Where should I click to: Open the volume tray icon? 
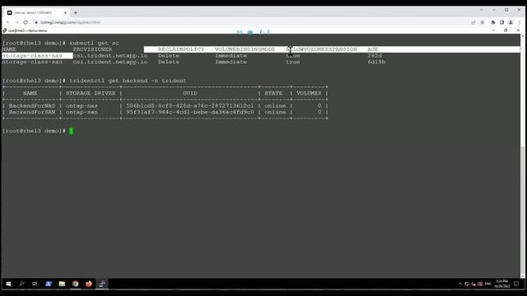(473, 284)
